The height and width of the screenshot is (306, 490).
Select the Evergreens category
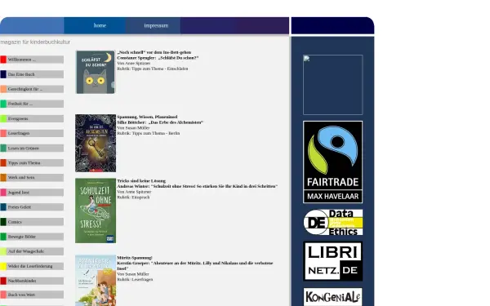coord(32,118)
